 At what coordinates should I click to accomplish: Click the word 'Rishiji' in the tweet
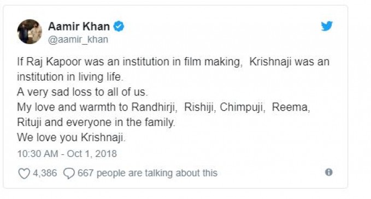click(199, 107)
